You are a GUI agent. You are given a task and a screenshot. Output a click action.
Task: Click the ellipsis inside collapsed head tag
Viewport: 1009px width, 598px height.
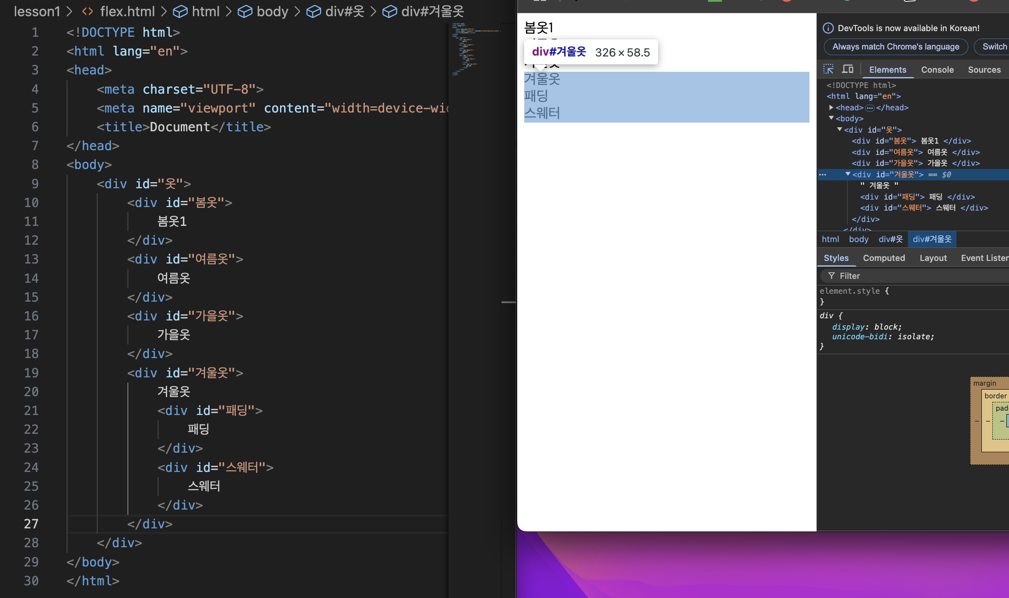point(869,108)
